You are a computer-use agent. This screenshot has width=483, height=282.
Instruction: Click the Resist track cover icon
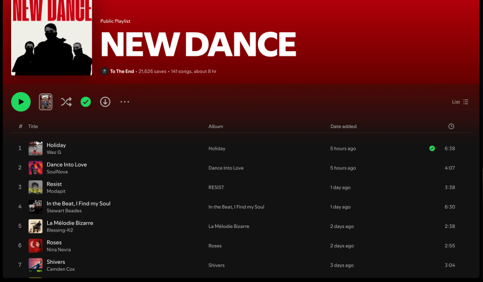[x=35, y=187]
